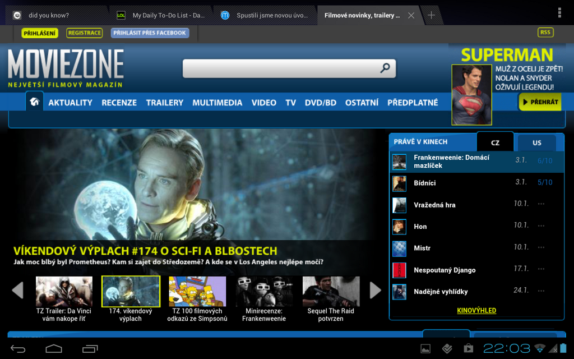Click the Přihlášení login button
The image size is (574, 359).
[39, 33]
